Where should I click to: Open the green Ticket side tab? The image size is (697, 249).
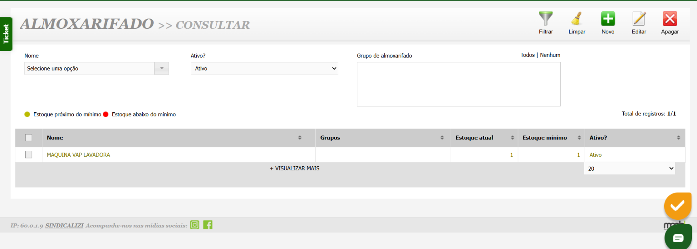click(x=6, y=34)
